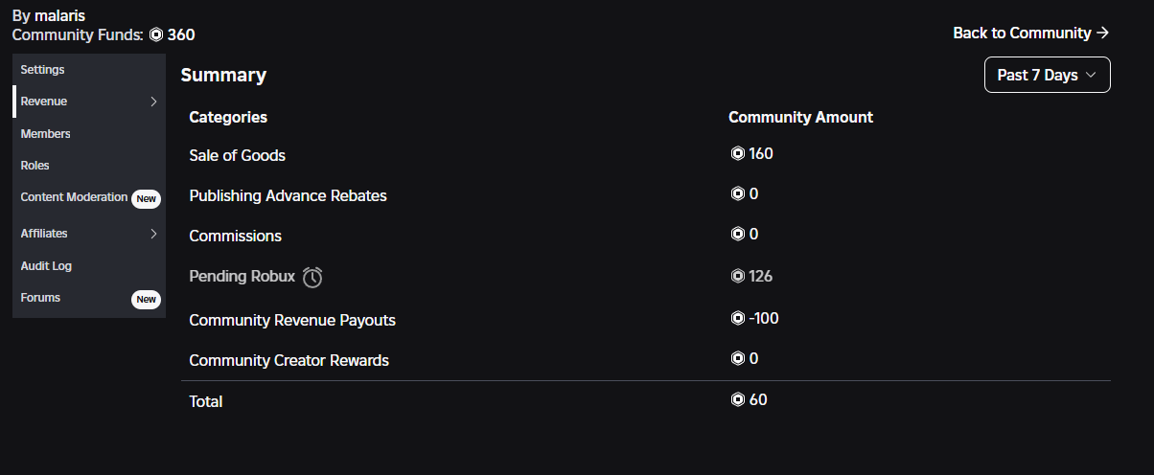This screenshot has width=1154, height=475.
Task: Click the Pending Robux row label
Action: [x=242, y=276]
